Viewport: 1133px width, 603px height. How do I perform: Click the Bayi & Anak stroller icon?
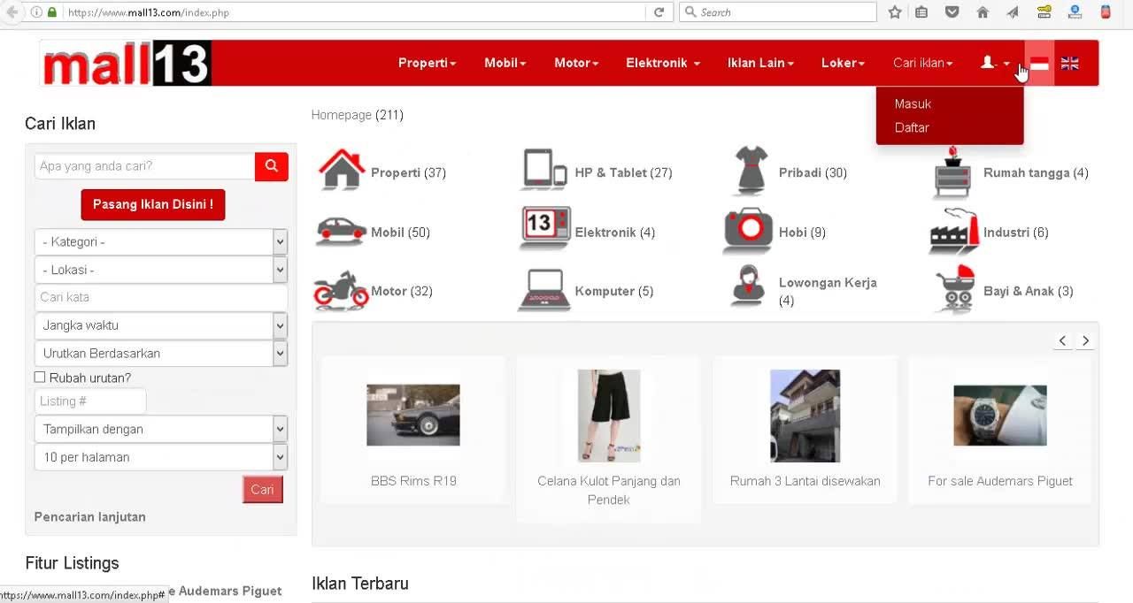coord(956,289)
